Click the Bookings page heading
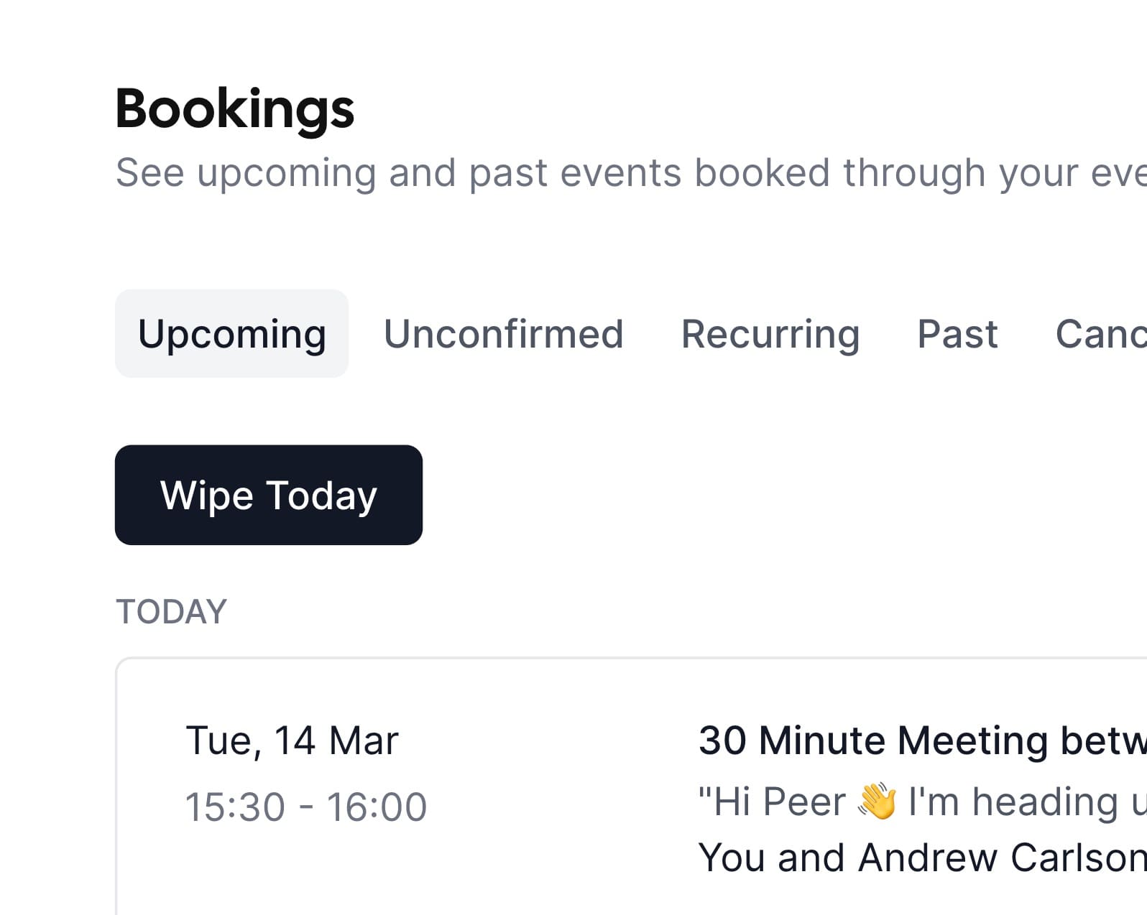 coord(234,109)
